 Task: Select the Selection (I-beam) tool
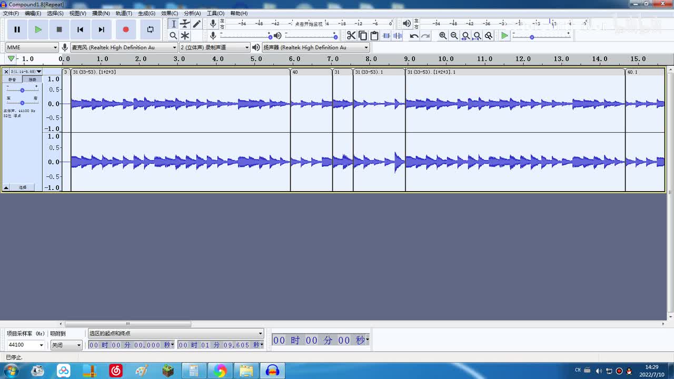[x=173, y=24]
